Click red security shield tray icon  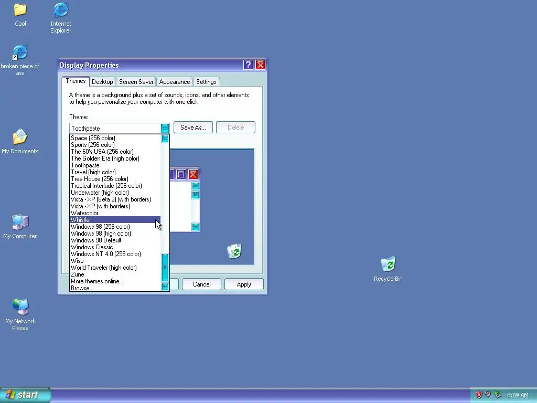479,395
